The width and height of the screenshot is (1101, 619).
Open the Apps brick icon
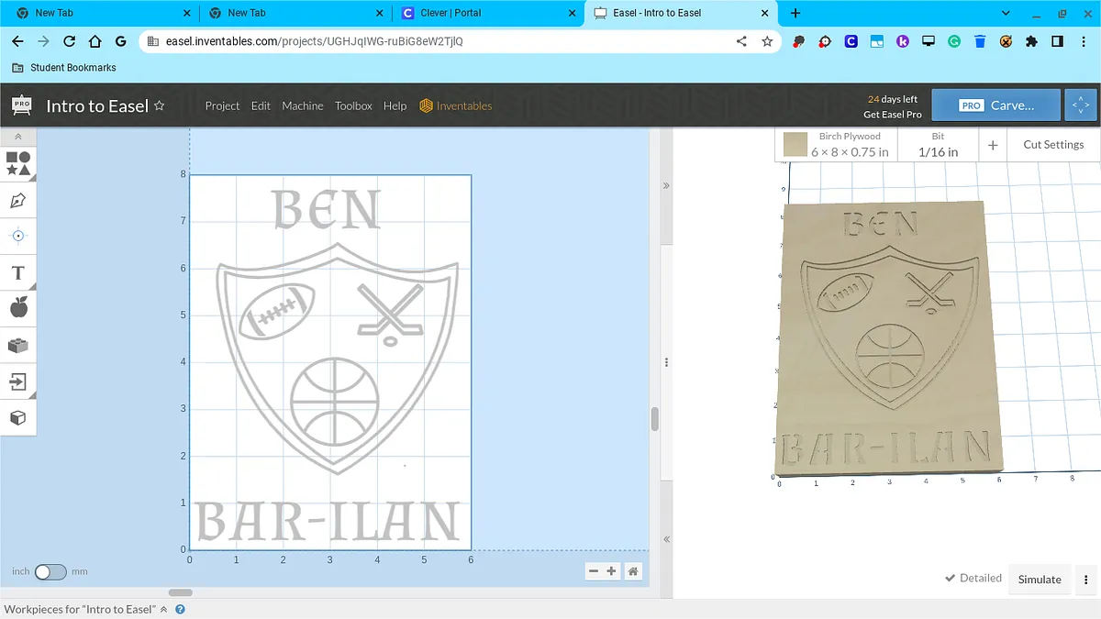click(x=18, y=345)
